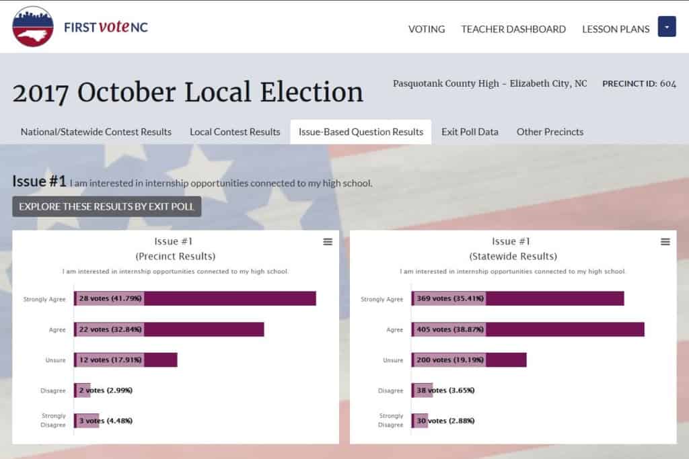Select the Local Contest Results tab
Image resolution: width=689 pixels, height=459 pixels.
tap(235, 132)
